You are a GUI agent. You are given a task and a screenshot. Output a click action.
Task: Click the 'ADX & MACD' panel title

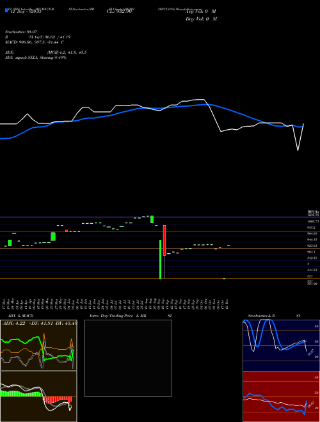click(20, 316)
